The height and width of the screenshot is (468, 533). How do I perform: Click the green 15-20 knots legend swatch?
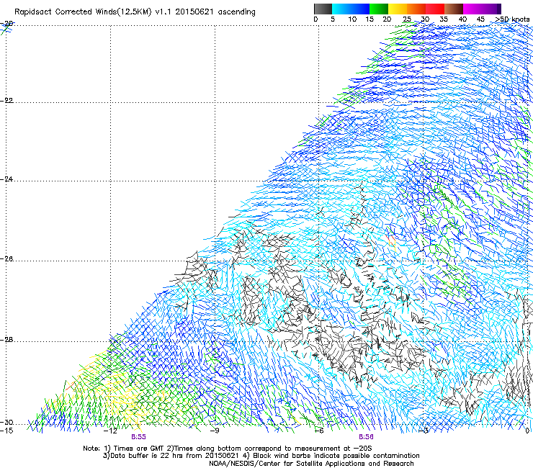(379, 9)
